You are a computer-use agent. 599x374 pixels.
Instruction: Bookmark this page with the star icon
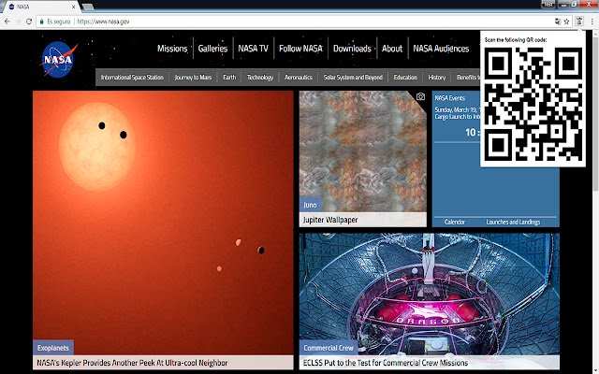567,22
